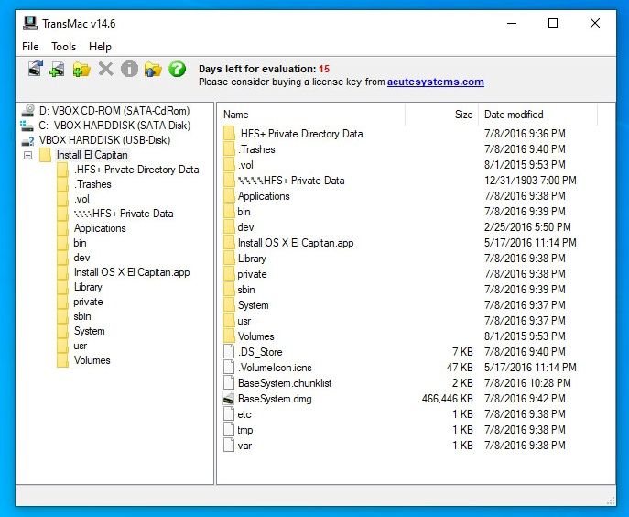Viewport: 629px width, 517px height.
Task: Follow the acutesystems.com link
Action: 435,82
